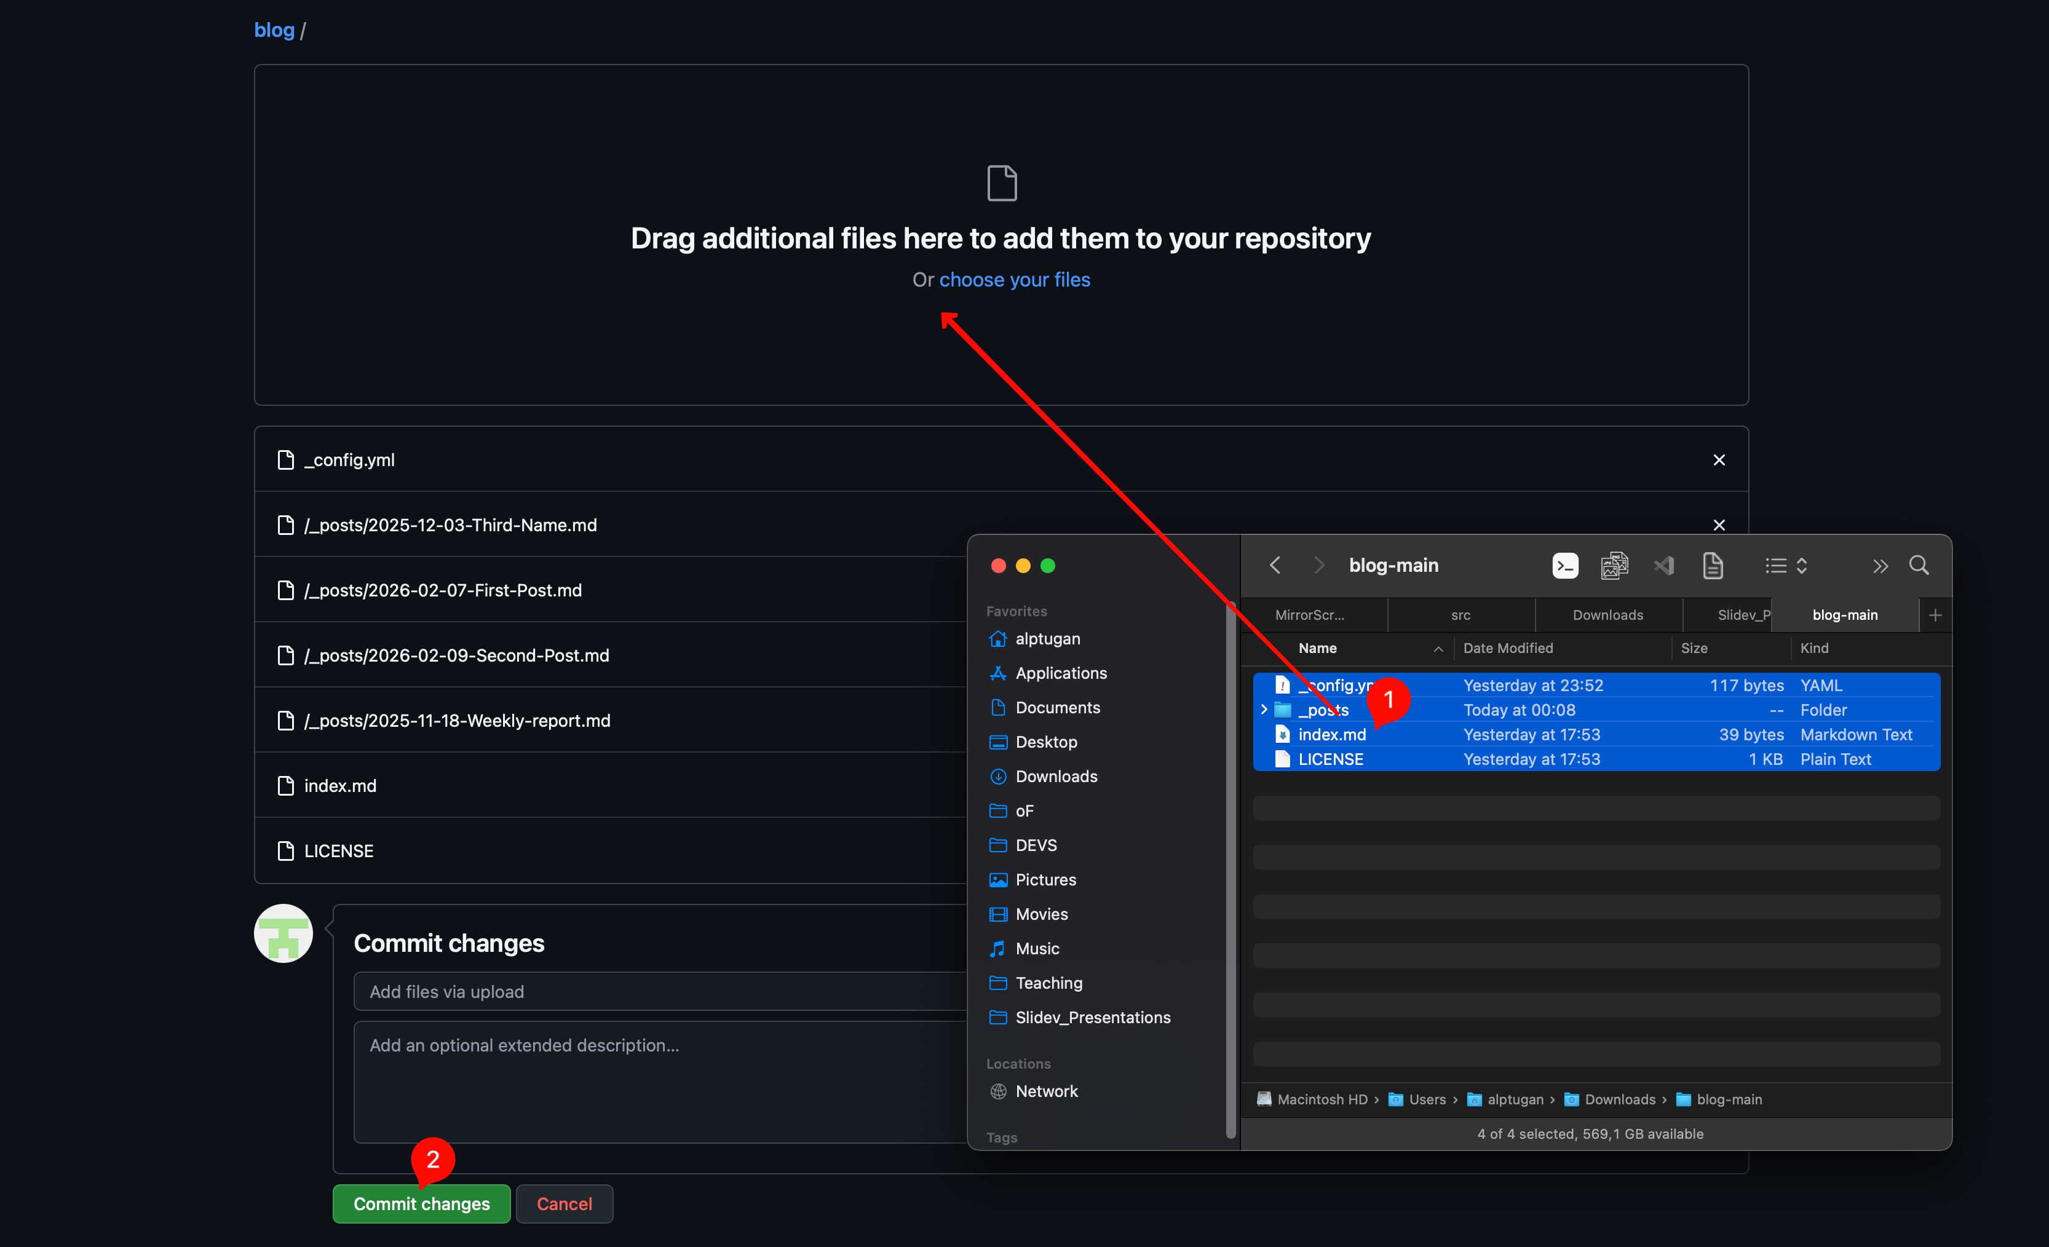2049x1247 pixels.
Task: Click the green Commit changes button
Action: (x=421, y=1203)
